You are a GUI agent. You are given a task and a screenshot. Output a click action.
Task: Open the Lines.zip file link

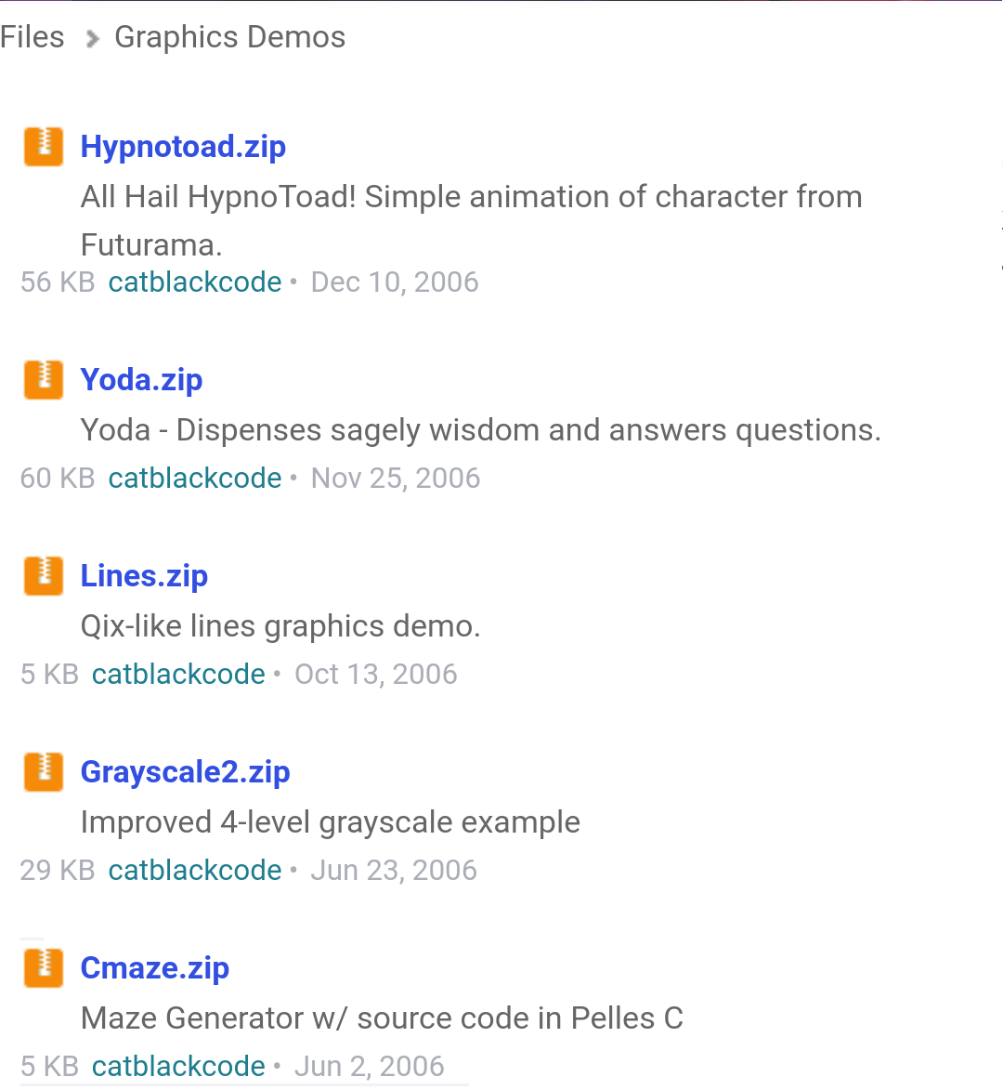pyautogui.click(x=145, y=576)
